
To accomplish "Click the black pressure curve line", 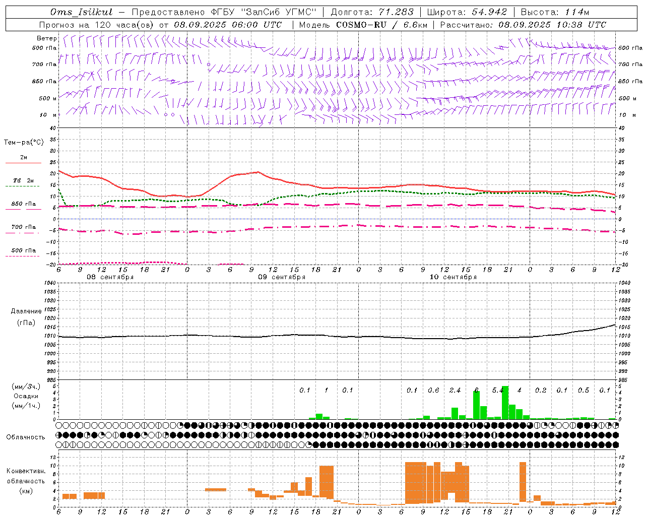I will [338, 336].
